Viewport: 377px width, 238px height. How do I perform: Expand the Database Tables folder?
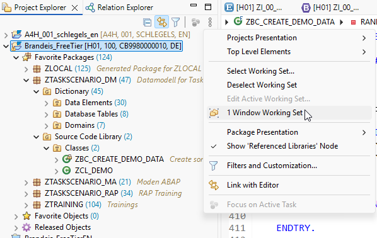coord(47,115)
